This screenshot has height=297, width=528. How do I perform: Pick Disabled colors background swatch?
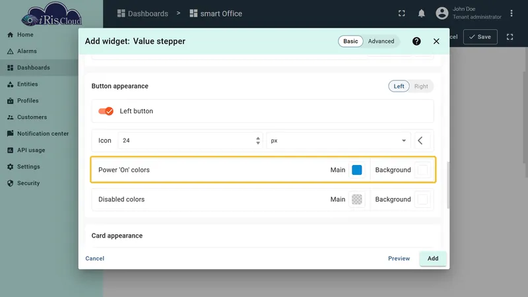(422, 199)
